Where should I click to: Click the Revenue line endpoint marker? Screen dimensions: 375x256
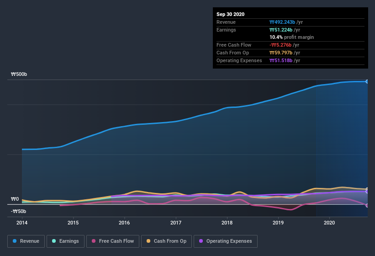367,81
